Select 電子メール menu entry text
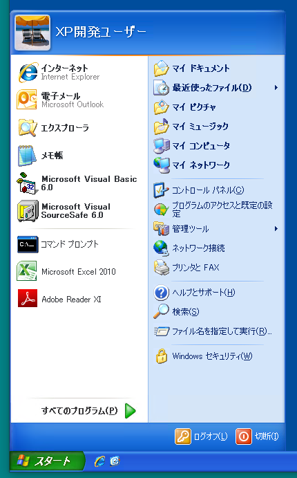This screenshot has height=478, width=297. tap(61, 95)
